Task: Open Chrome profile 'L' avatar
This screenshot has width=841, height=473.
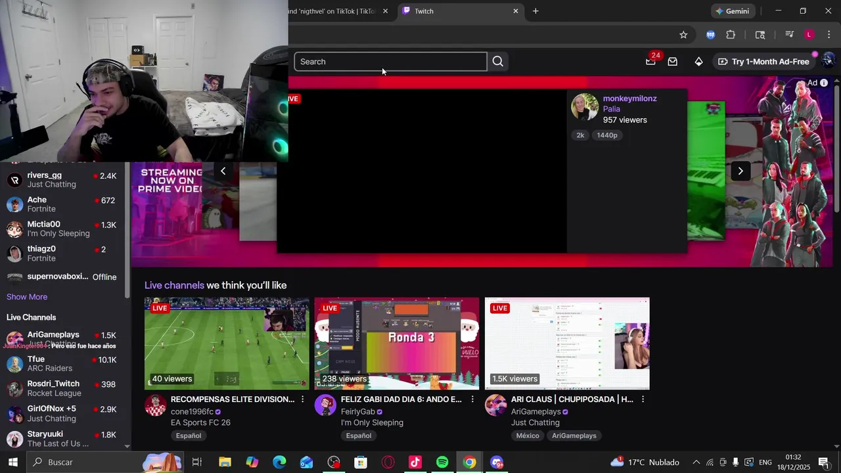Action: [x=809, y=35]
